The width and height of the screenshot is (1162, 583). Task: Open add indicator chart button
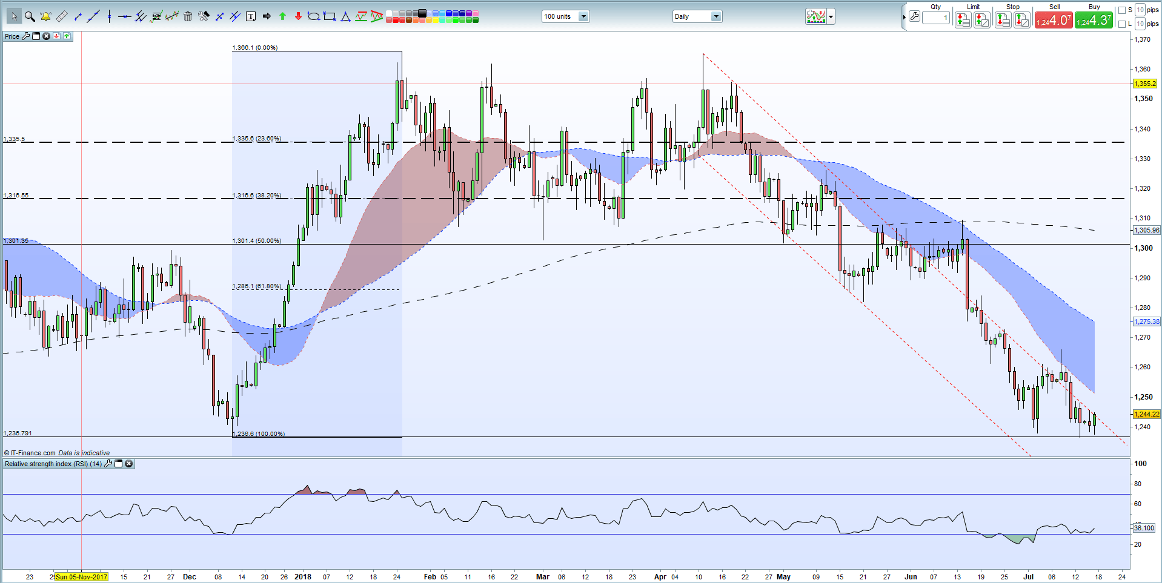[816, 16]
